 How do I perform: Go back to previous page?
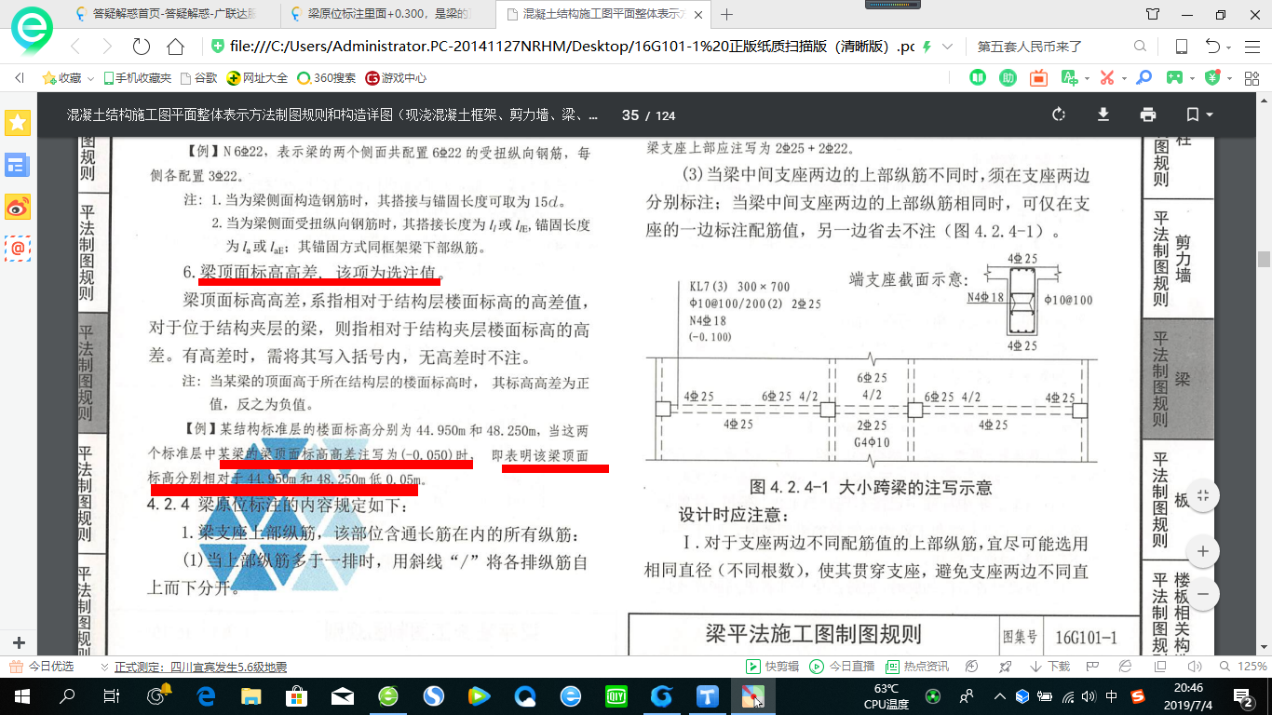tap(75, 47)
